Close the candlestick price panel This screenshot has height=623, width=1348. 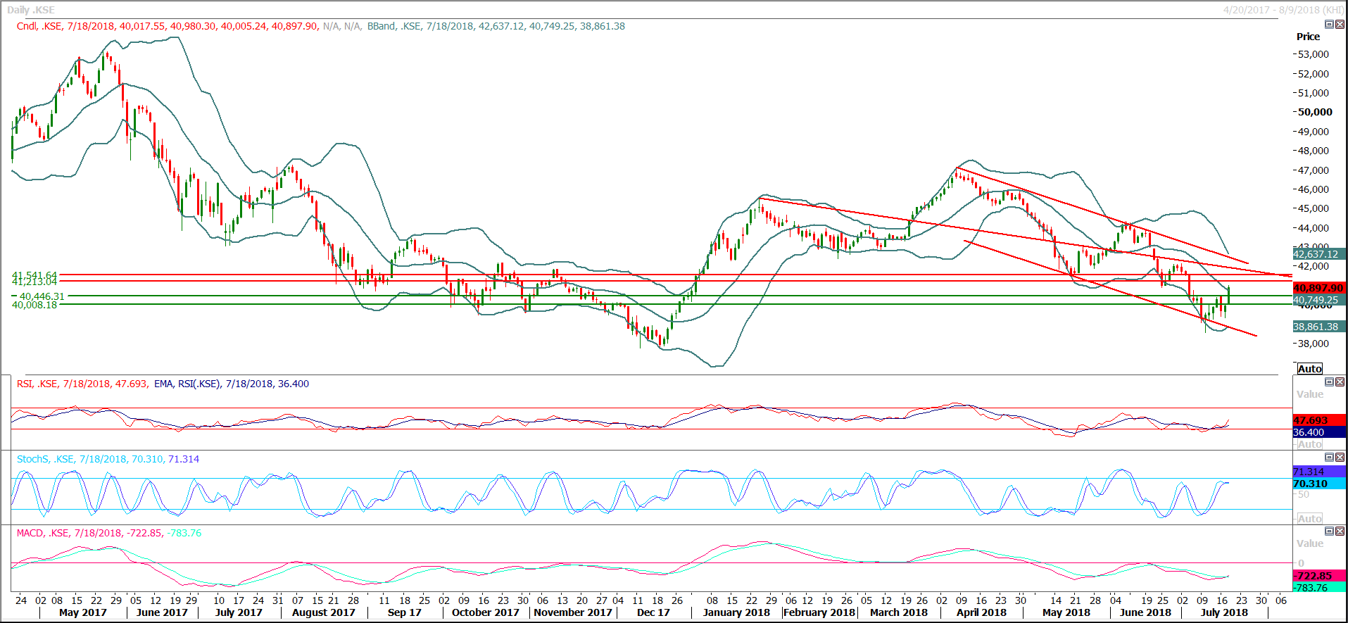point(1340,25)
